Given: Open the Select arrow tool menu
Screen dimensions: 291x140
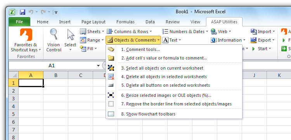Looking at the screenshot, I should point(70,40).
